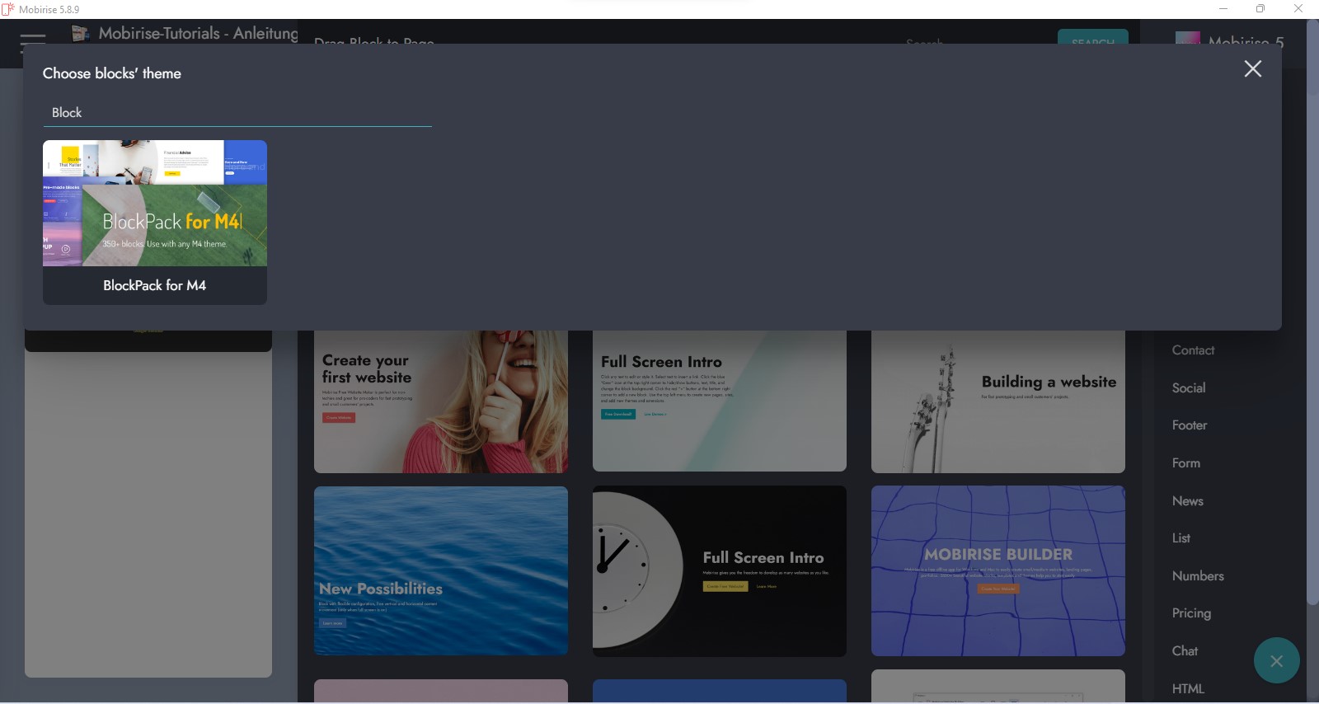Click the Block search input field
Viewport: 1319px width, 704px height.
[237, 113]
